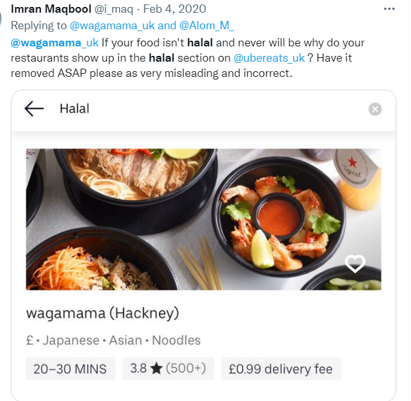The width and height of the screenshot is (411, 401).
Task: Open the @i_maq handle
Action: pyautogui.click(x=114, y=9)
